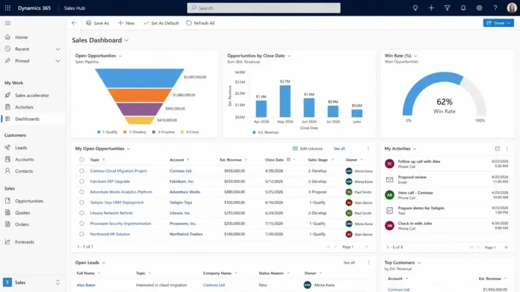The image size is (520, 292).
Task: Open My Open Opportunities more options menu
Action: point(368,149)
